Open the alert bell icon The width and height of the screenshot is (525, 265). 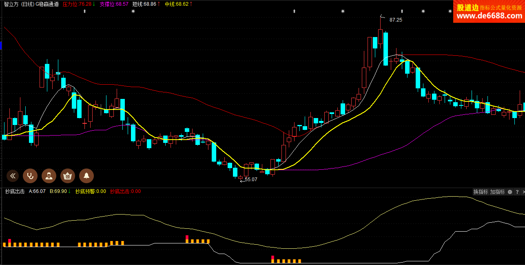[x=86, y=176]
